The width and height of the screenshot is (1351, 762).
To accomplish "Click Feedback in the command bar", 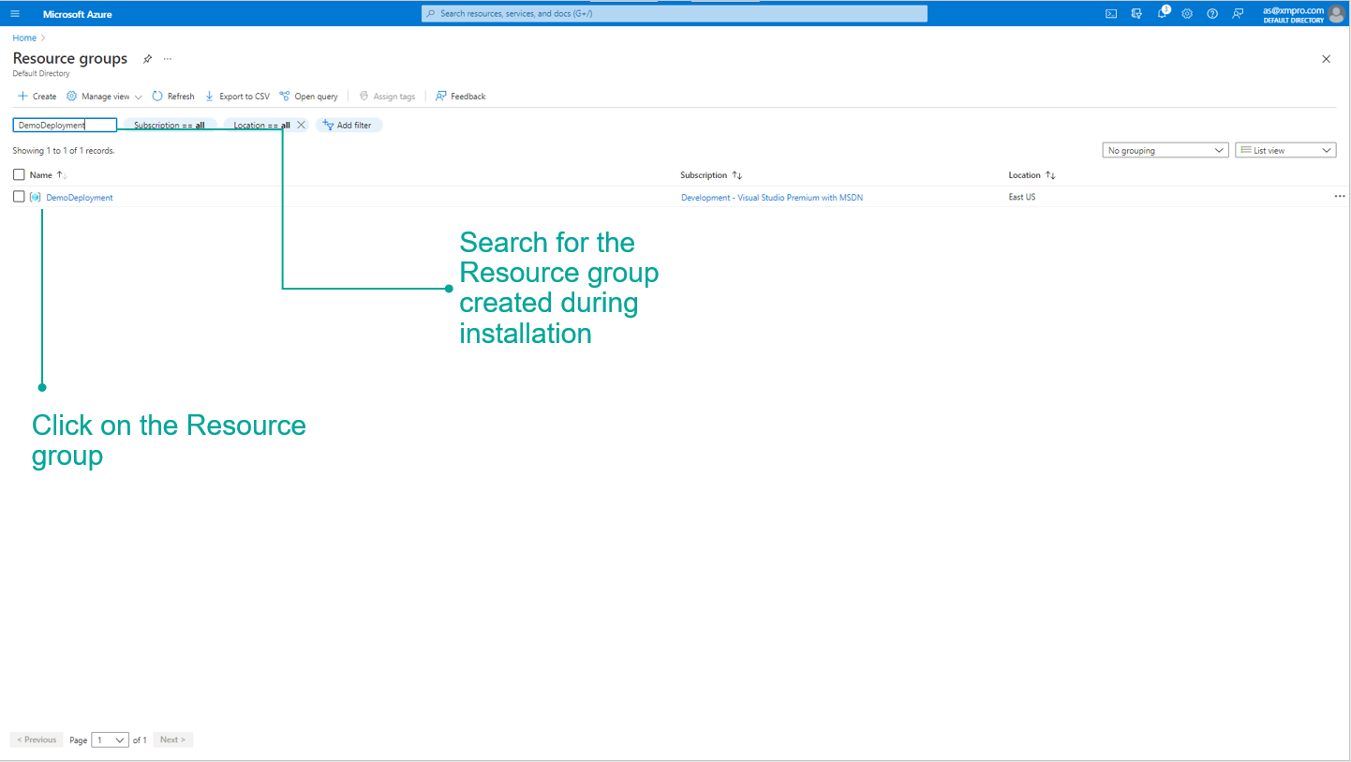I will coord(460,97).
